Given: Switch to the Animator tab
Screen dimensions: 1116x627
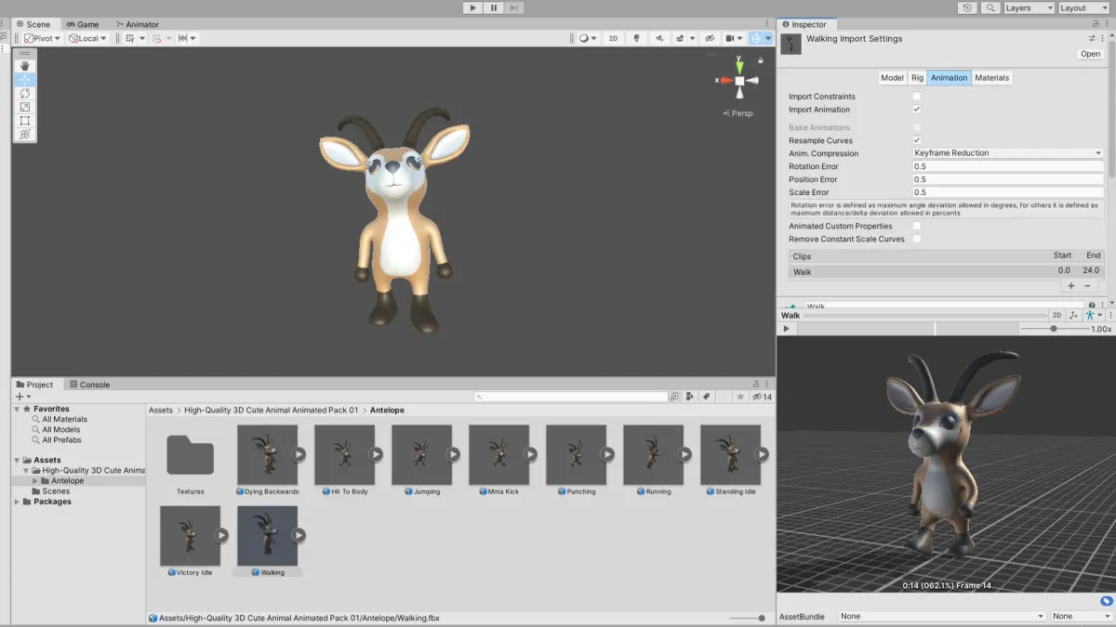Looking at the screenshot, I should tap(137, 24).
